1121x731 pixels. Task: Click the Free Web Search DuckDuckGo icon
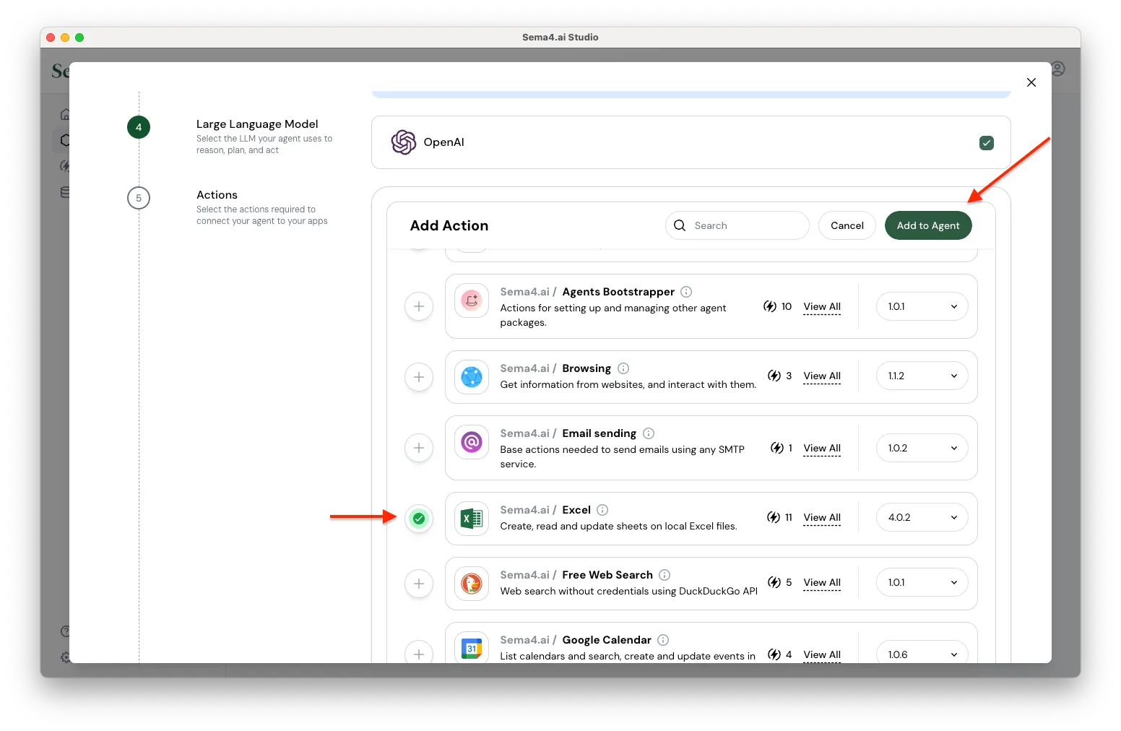tap(472, 584)
